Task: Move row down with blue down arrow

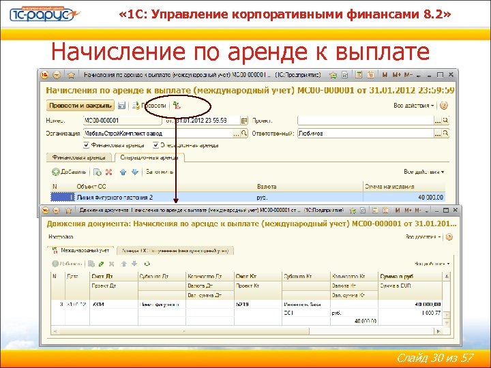Action: tap(134, 172)
